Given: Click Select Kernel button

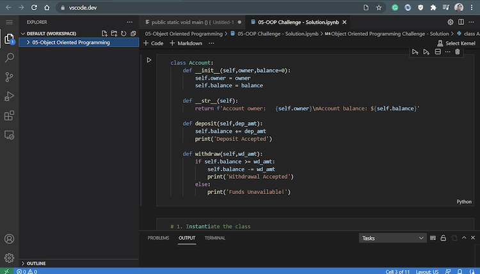Looking at the screenshot, I should 456,43.
